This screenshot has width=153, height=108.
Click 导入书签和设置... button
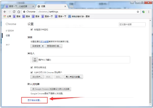click(x=73, y=77)
